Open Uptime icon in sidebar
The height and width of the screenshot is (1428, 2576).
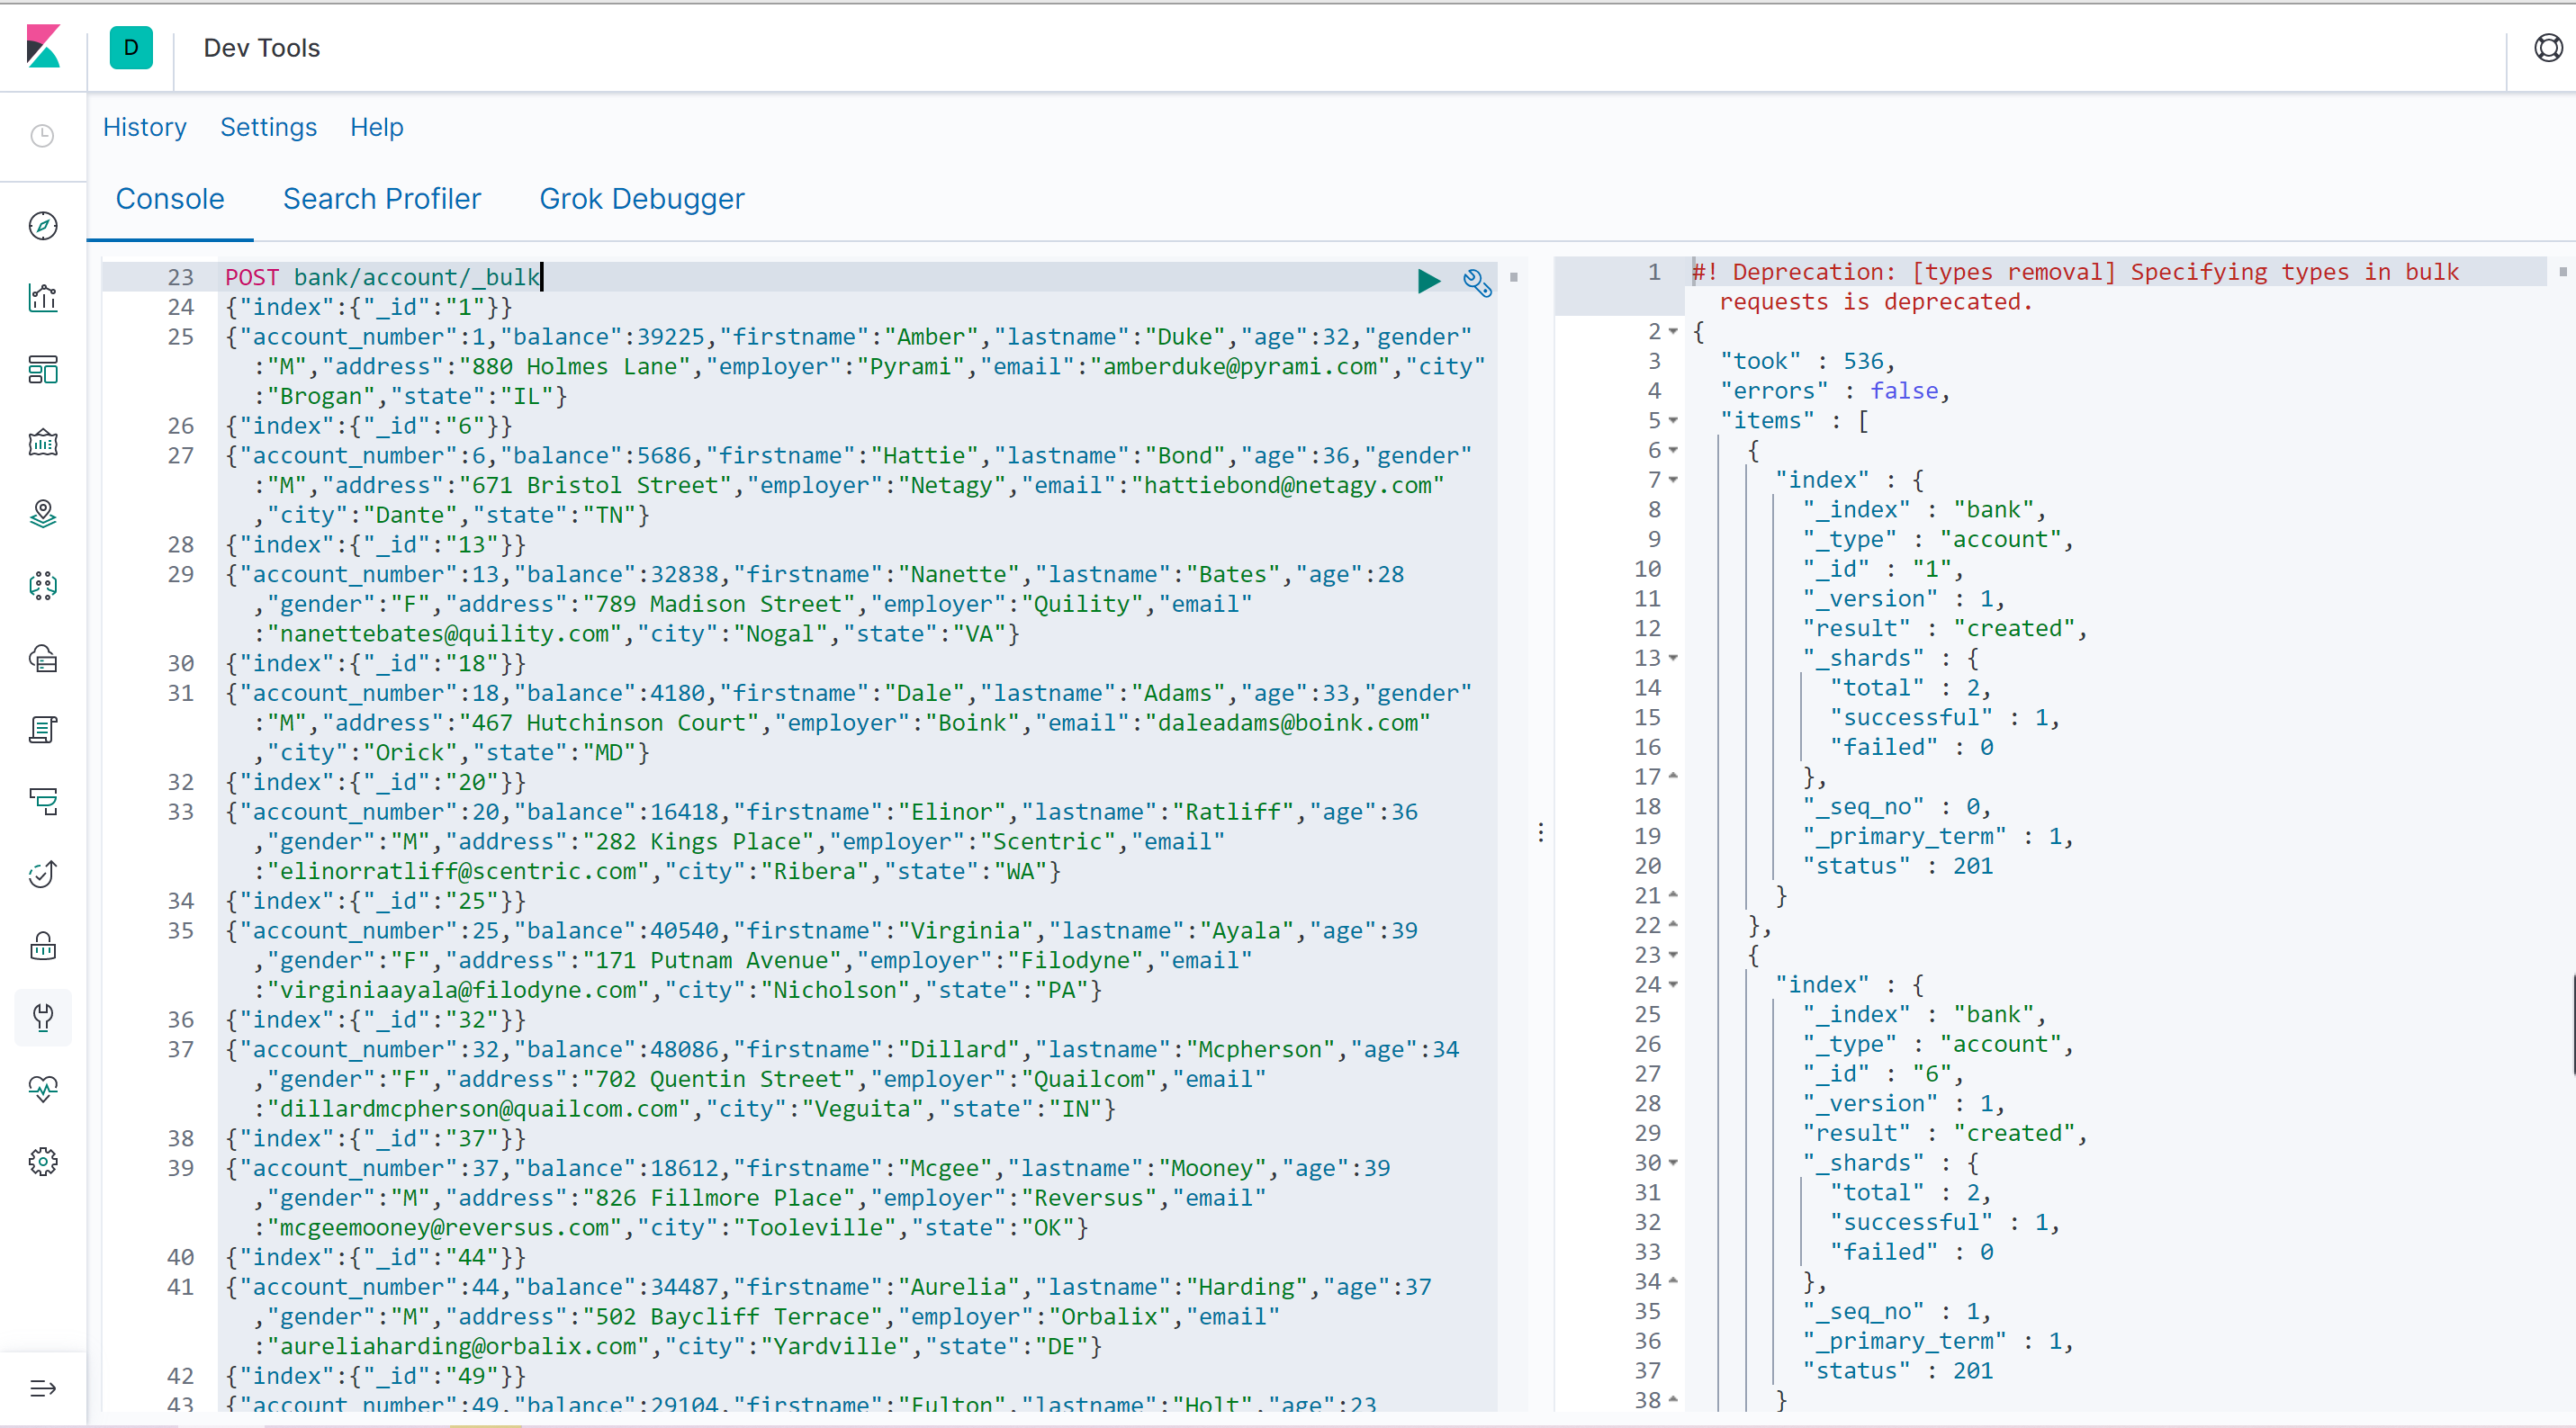coord(43,874)
